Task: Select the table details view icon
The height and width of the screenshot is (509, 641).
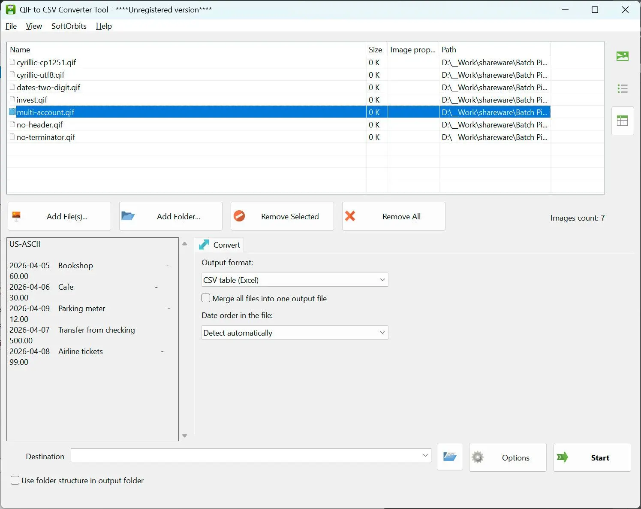Action: click(x=622, y=121)
